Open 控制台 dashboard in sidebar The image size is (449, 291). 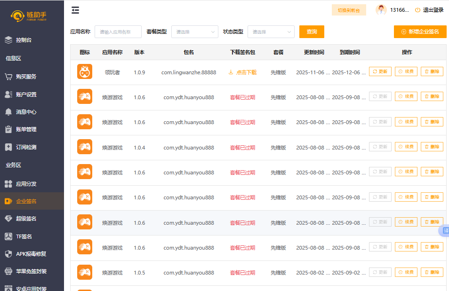tap(24, 40)
